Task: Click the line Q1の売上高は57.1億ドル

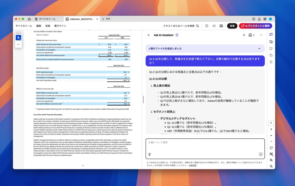Action: [x=191, y=93]
